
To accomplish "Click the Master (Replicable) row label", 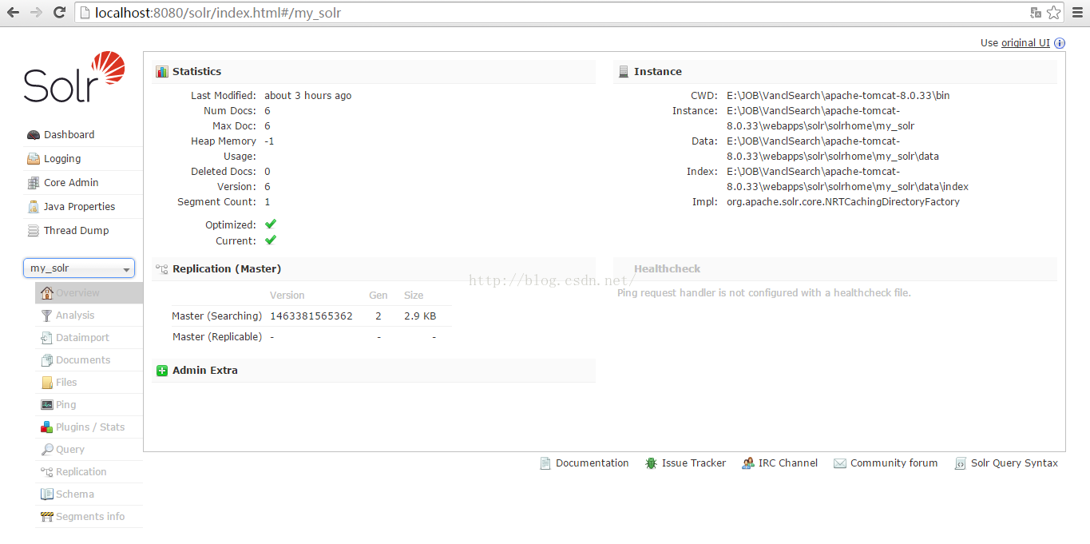I will click(217, 337).
